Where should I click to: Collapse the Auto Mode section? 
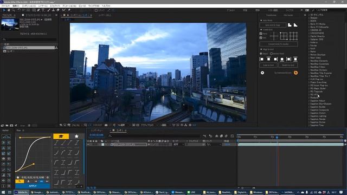[x=261, y=21]
